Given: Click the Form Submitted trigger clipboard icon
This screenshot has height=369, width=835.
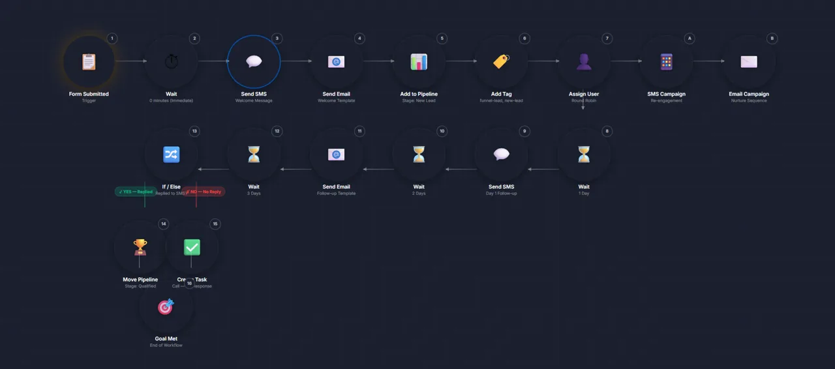Looking at the screenshot, I should (89, 62).
